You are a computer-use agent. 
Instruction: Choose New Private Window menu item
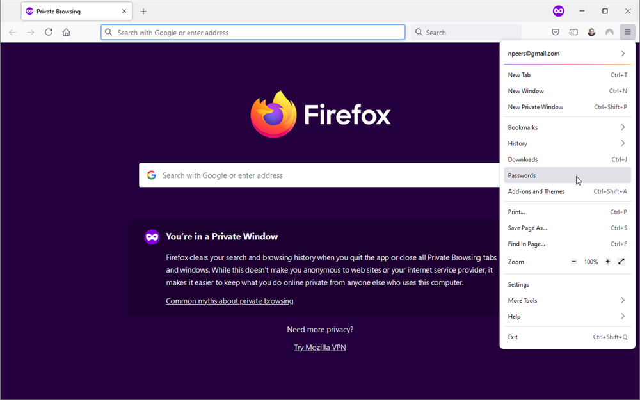coord(535,107)
